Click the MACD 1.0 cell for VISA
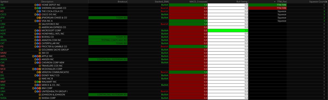This screenshot has height=100, width=328. 188,21
